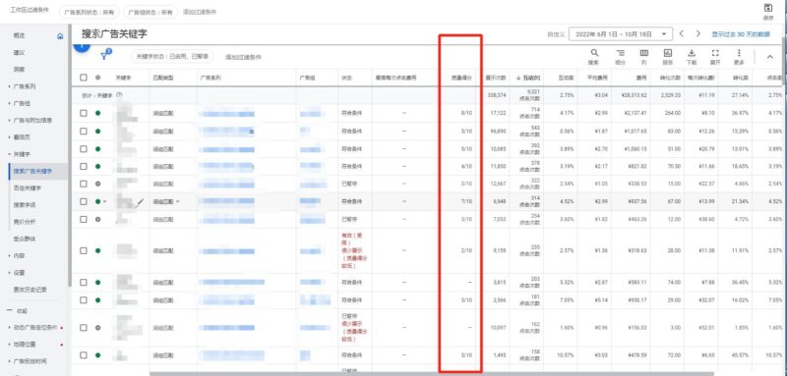
Task: Tick checkbox for the 6,948 impressions row
Action: tap(84, 202)
